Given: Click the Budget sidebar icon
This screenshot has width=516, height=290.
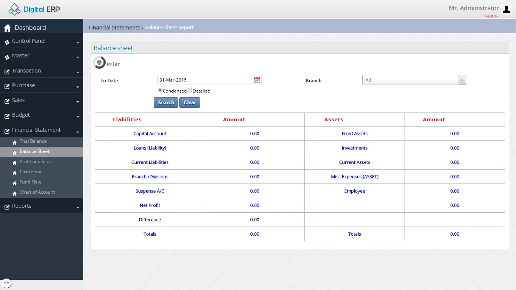Looking at the screenshot, I should [7, 116].
